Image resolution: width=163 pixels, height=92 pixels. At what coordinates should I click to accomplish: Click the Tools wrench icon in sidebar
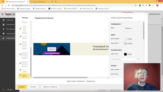point(4,29)
